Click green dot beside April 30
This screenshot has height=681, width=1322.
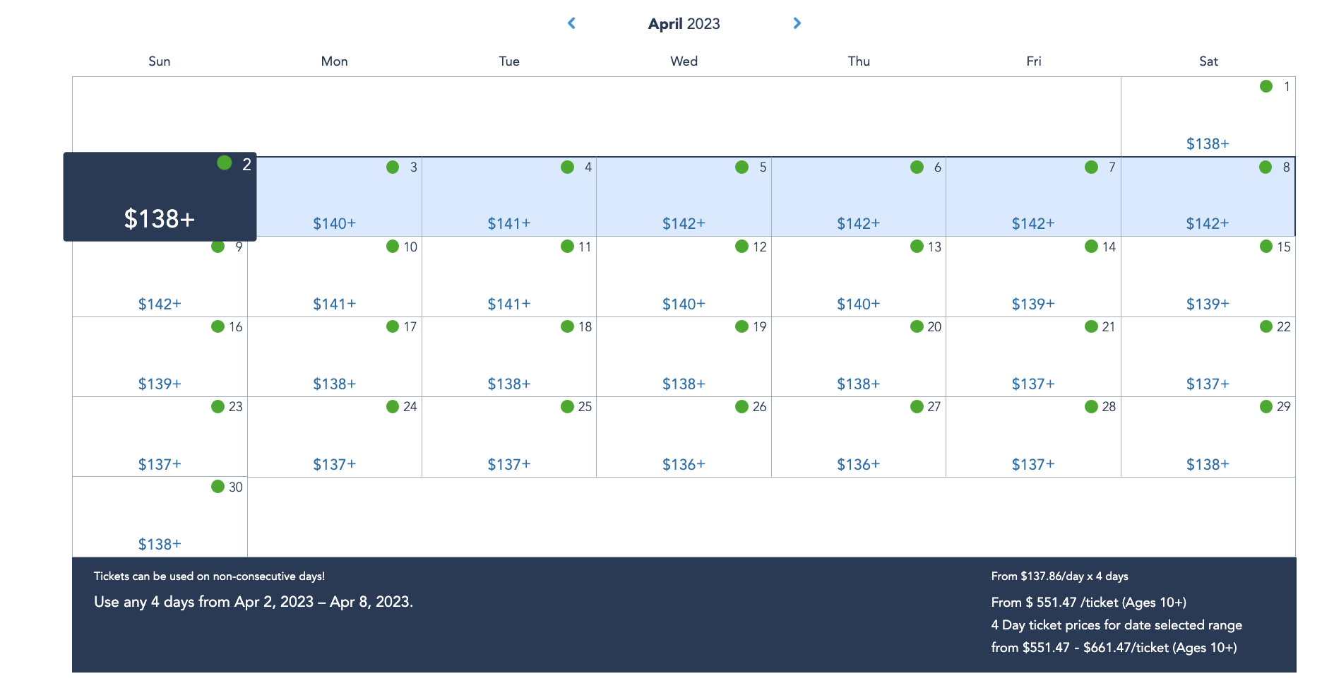[x=218, y=487]
